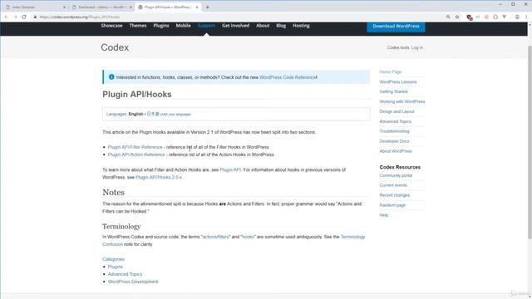Open the Blog nav item
Viewport: 532px width, 299px height.
[281, 26]
